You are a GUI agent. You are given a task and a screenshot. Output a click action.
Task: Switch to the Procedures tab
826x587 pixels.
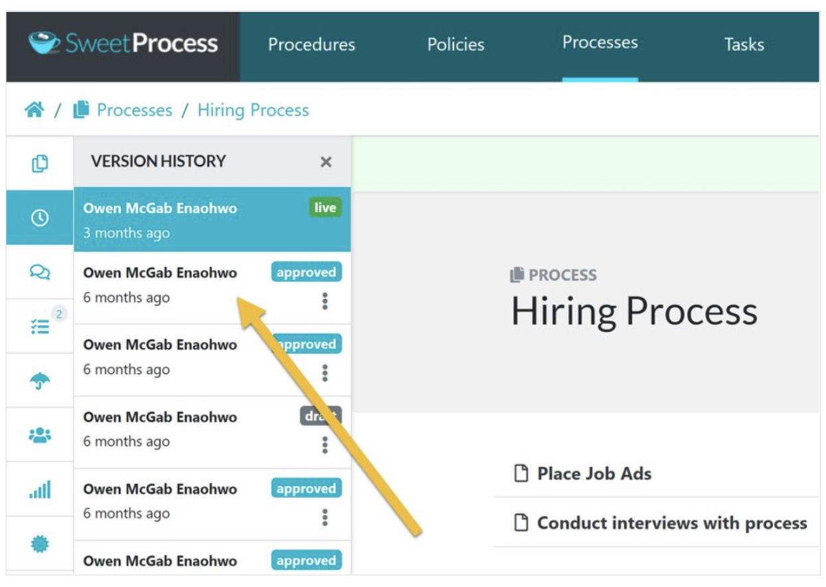point(311,44)
